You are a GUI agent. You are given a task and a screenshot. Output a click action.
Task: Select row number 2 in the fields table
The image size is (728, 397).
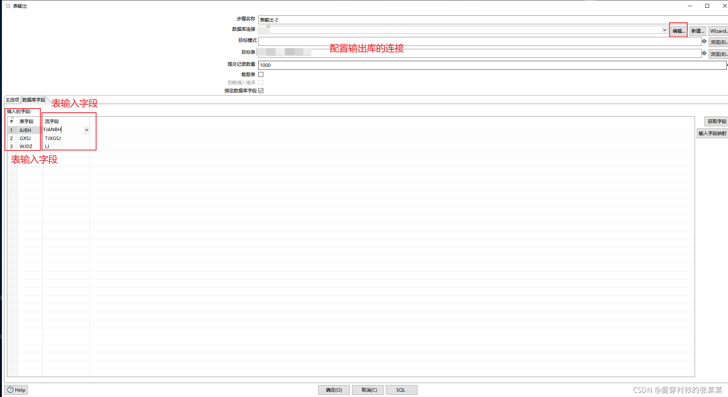(x=12, y=138)
